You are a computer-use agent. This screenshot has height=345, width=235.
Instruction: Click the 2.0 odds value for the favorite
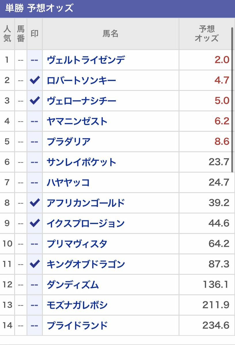(x=221, y=60)
